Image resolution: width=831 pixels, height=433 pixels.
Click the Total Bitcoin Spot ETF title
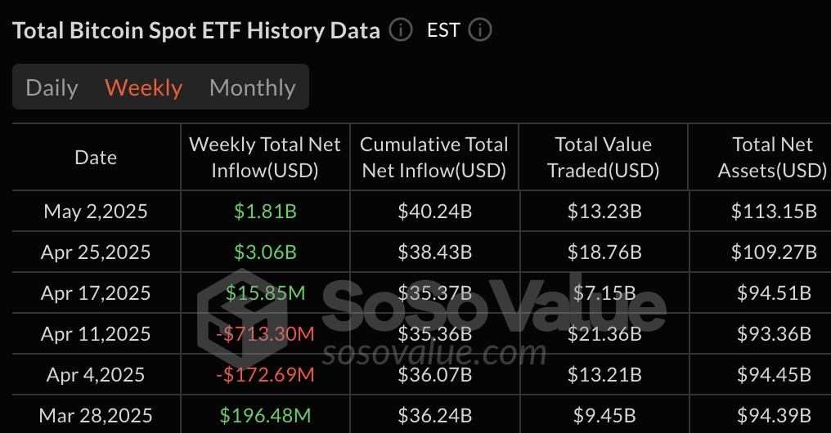click(196, 31)
